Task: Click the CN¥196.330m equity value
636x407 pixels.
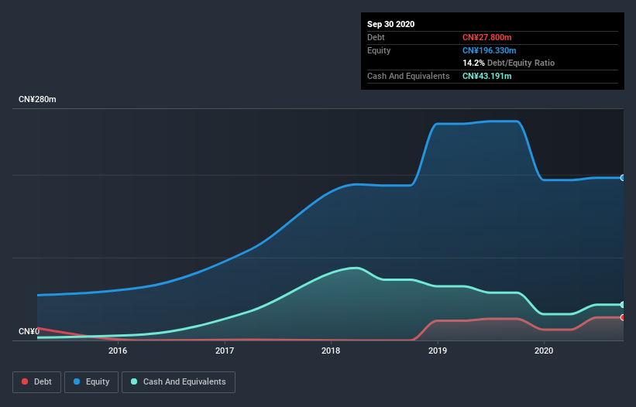Action: coord(489,50)
